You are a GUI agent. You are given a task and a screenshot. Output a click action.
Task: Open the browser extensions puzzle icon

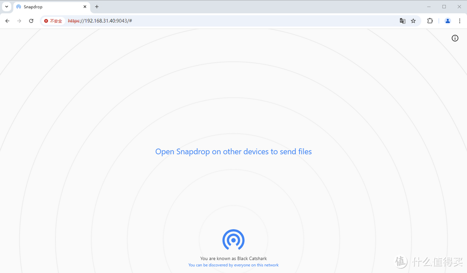pyautogui.click(x=430, y=21)
